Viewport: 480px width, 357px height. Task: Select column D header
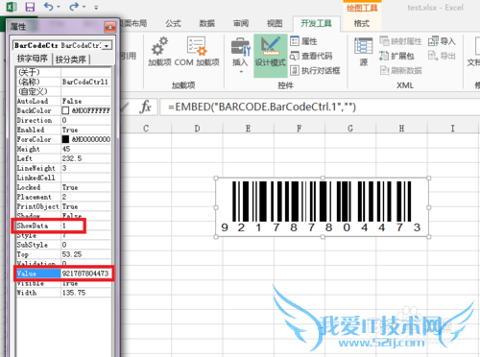tap(197, 129)
